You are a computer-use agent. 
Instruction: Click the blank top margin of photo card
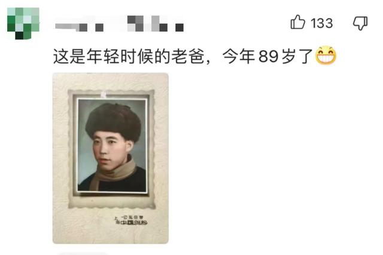click(x=111, y=81)
